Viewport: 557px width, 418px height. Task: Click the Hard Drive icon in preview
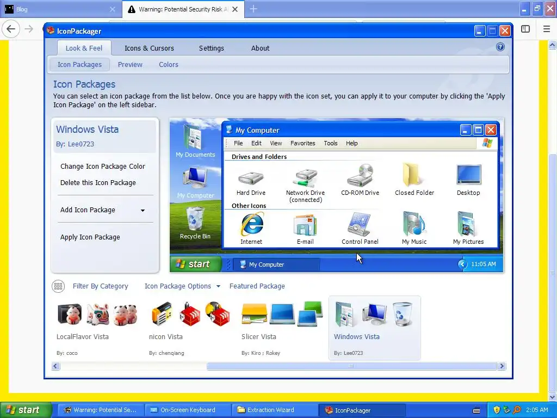coord(251,177)
